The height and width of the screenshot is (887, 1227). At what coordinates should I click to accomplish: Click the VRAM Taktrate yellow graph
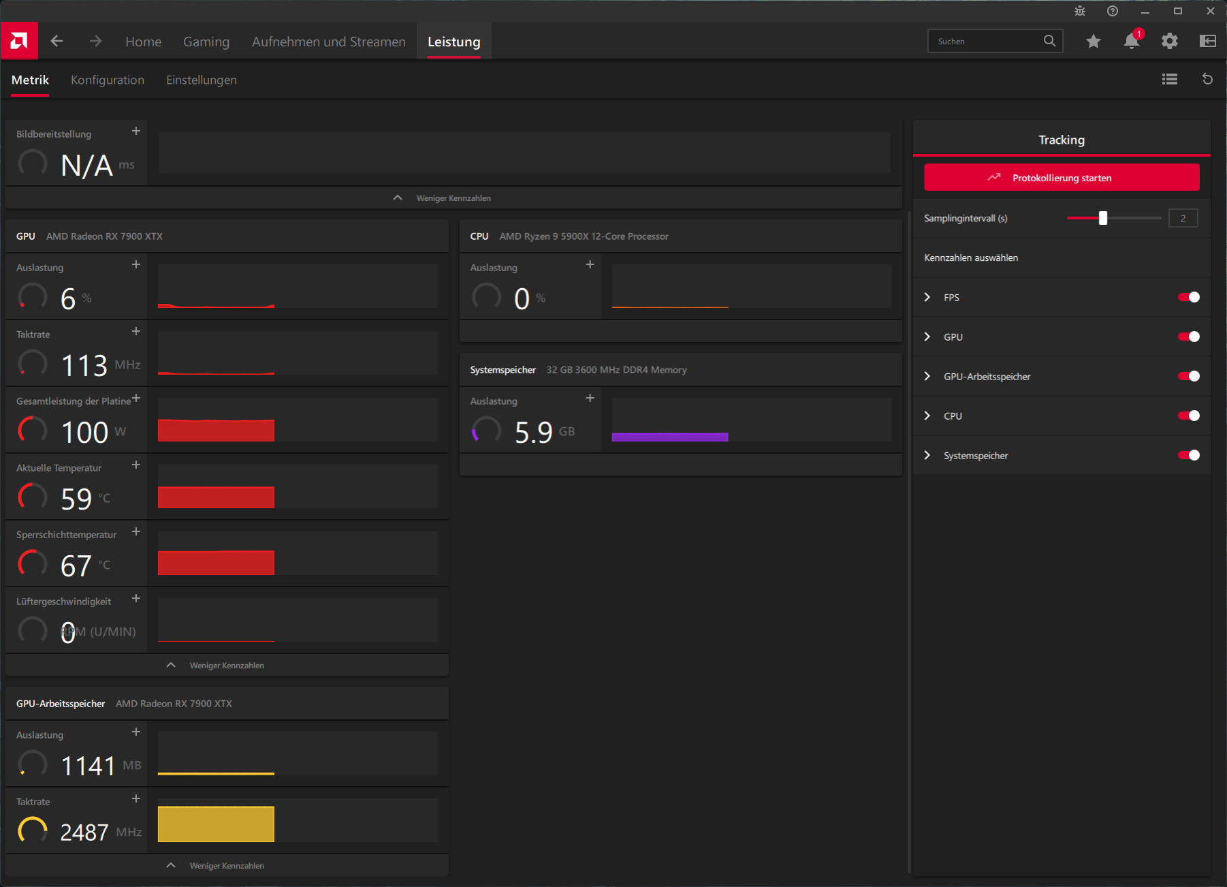[x=298, y=820]
